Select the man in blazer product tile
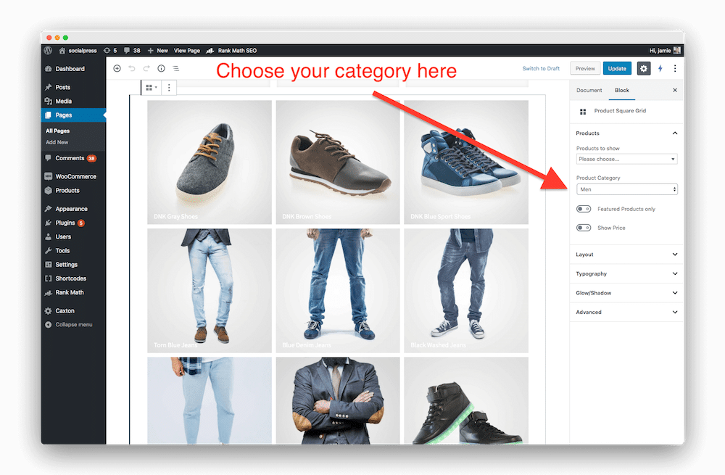This screenshot has width=725, height=475. [338, 401]
